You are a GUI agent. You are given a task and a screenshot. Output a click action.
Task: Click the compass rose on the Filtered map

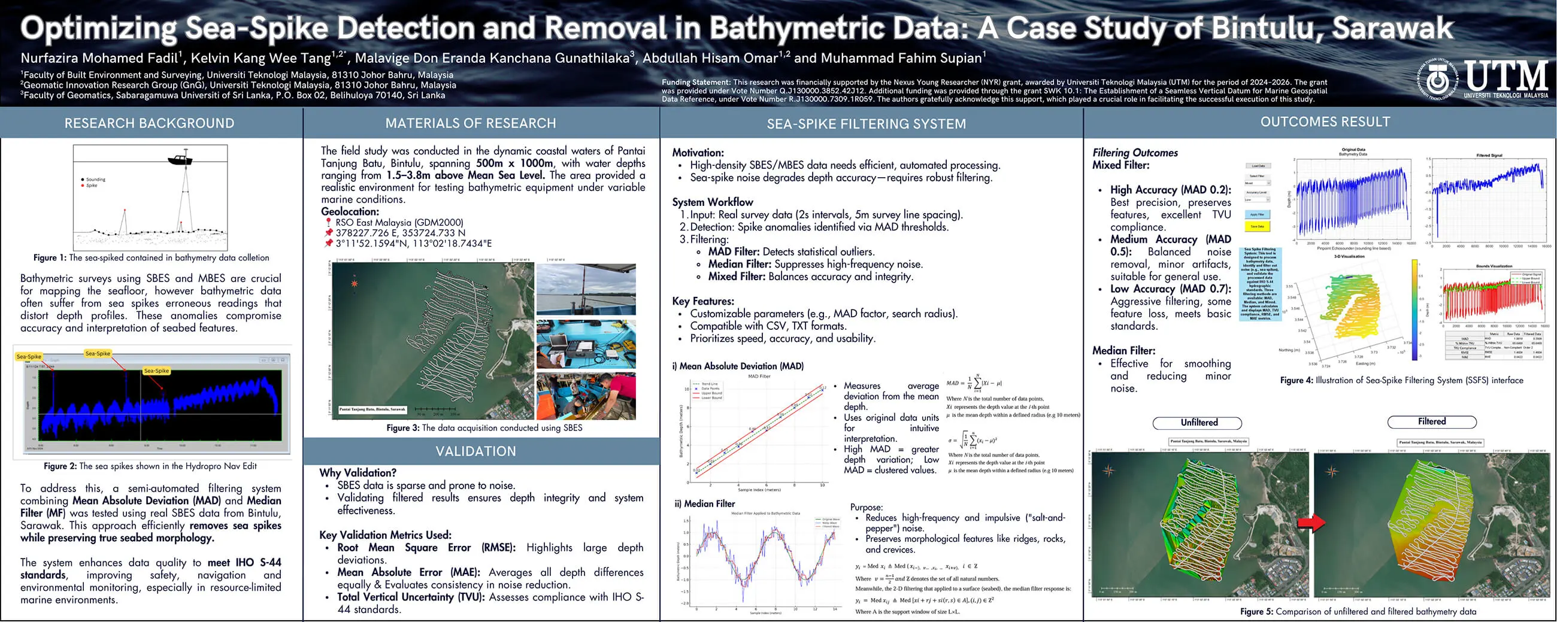tap(1332, 472)
